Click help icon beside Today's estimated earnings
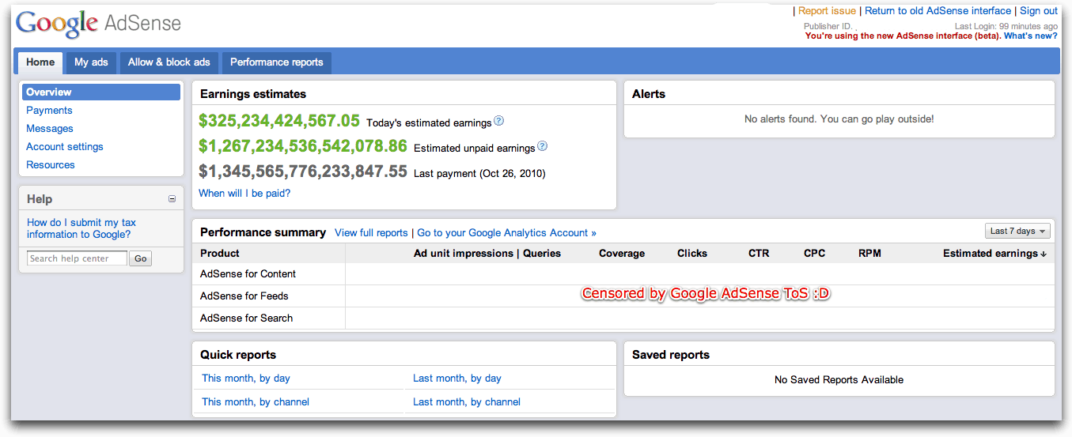Screen dimensions: 1072x437 click(x=498, y=122)
